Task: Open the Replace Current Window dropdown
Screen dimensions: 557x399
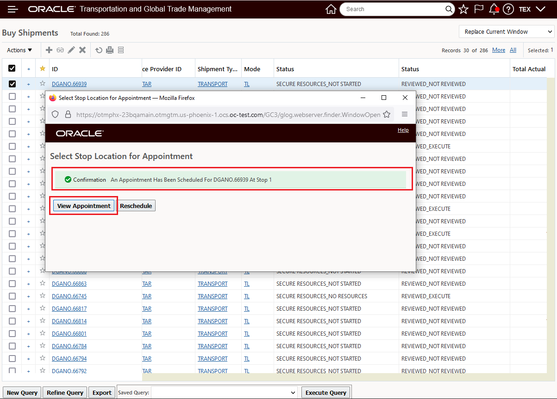Action: [x=507, y=31]
